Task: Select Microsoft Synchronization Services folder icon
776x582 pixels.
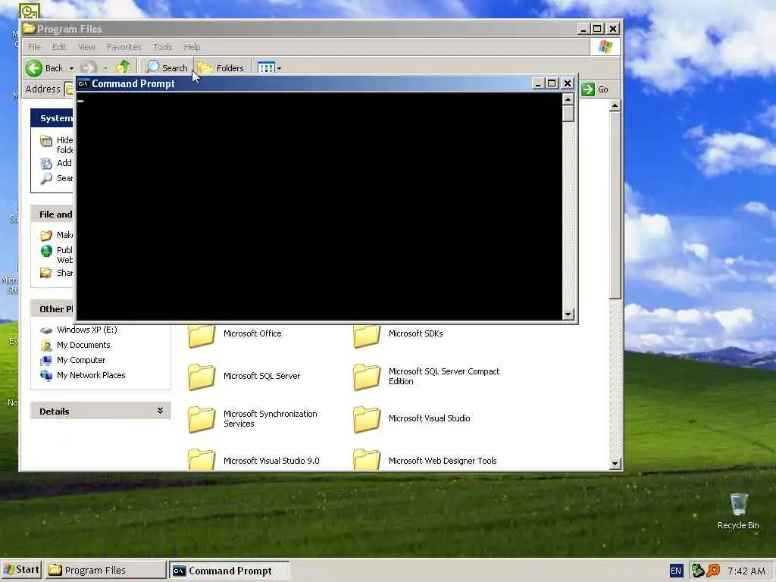Action: tap(202, 419)
